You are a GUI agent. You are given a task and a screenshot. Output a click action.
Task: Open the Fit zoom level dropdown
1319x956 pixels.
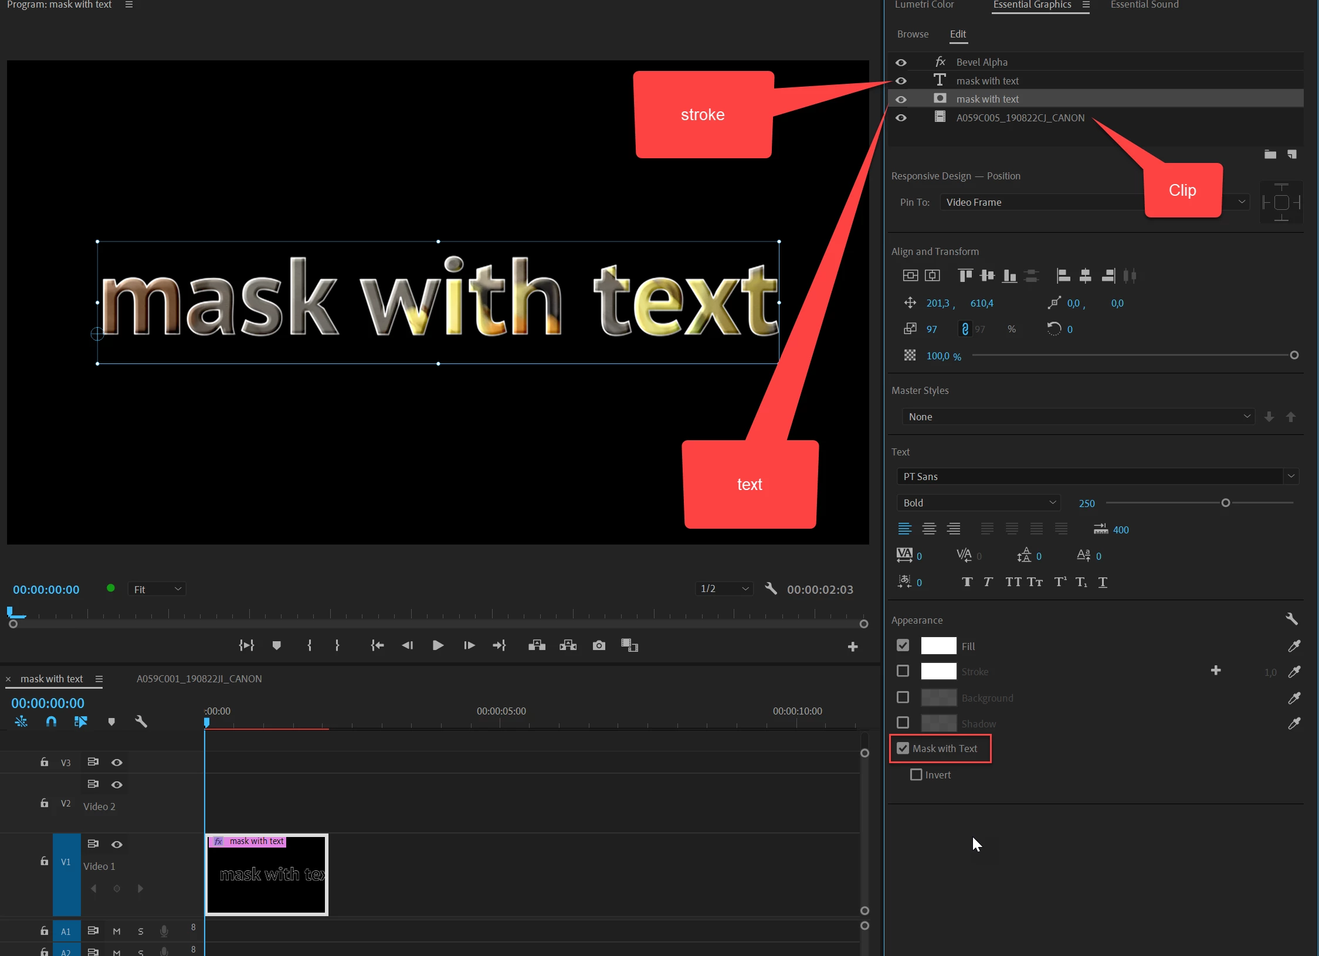157,589
